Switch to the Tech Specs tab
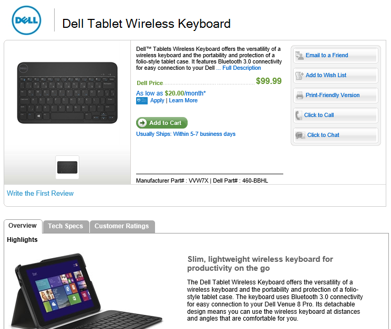 click(66, 226)
